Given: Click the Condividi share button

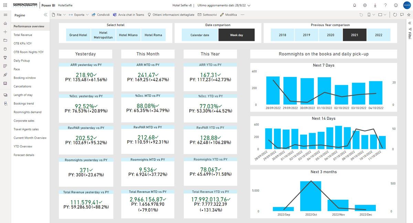Looking at the screenshot, I should pyautogui.click(x=101, y=15).
